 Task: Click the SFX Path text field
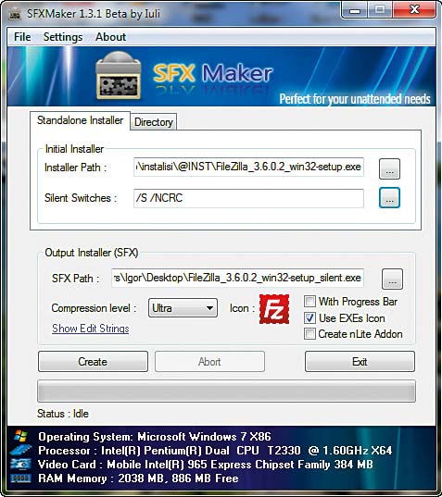pyautogui.click(x=237, y=278)
